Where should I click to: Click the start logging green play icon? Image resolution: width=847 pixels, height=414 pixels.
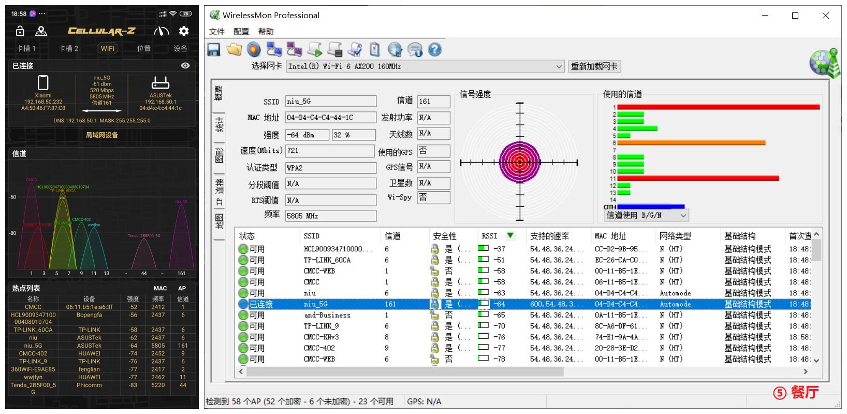tap(314, 50)
